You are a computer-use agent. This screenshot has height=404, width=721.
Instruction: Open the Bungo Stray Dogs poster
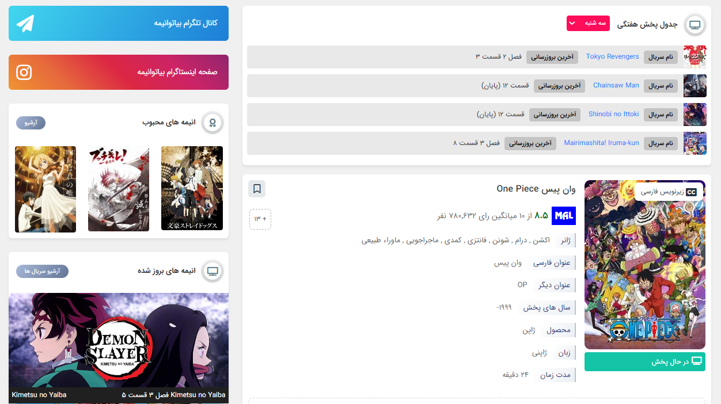tap(192, 189)
